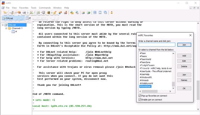Disable Pop up favorites on connect
Screen dimensions: 200x115
pyautogui.click(x=140, y=96)
